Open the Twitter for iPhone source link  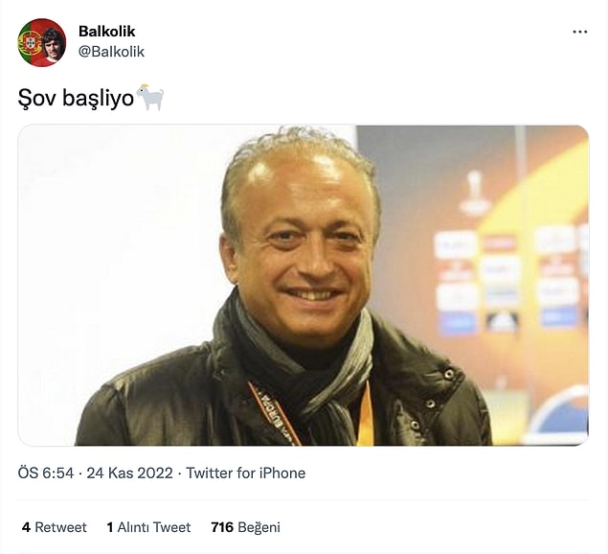246,473
